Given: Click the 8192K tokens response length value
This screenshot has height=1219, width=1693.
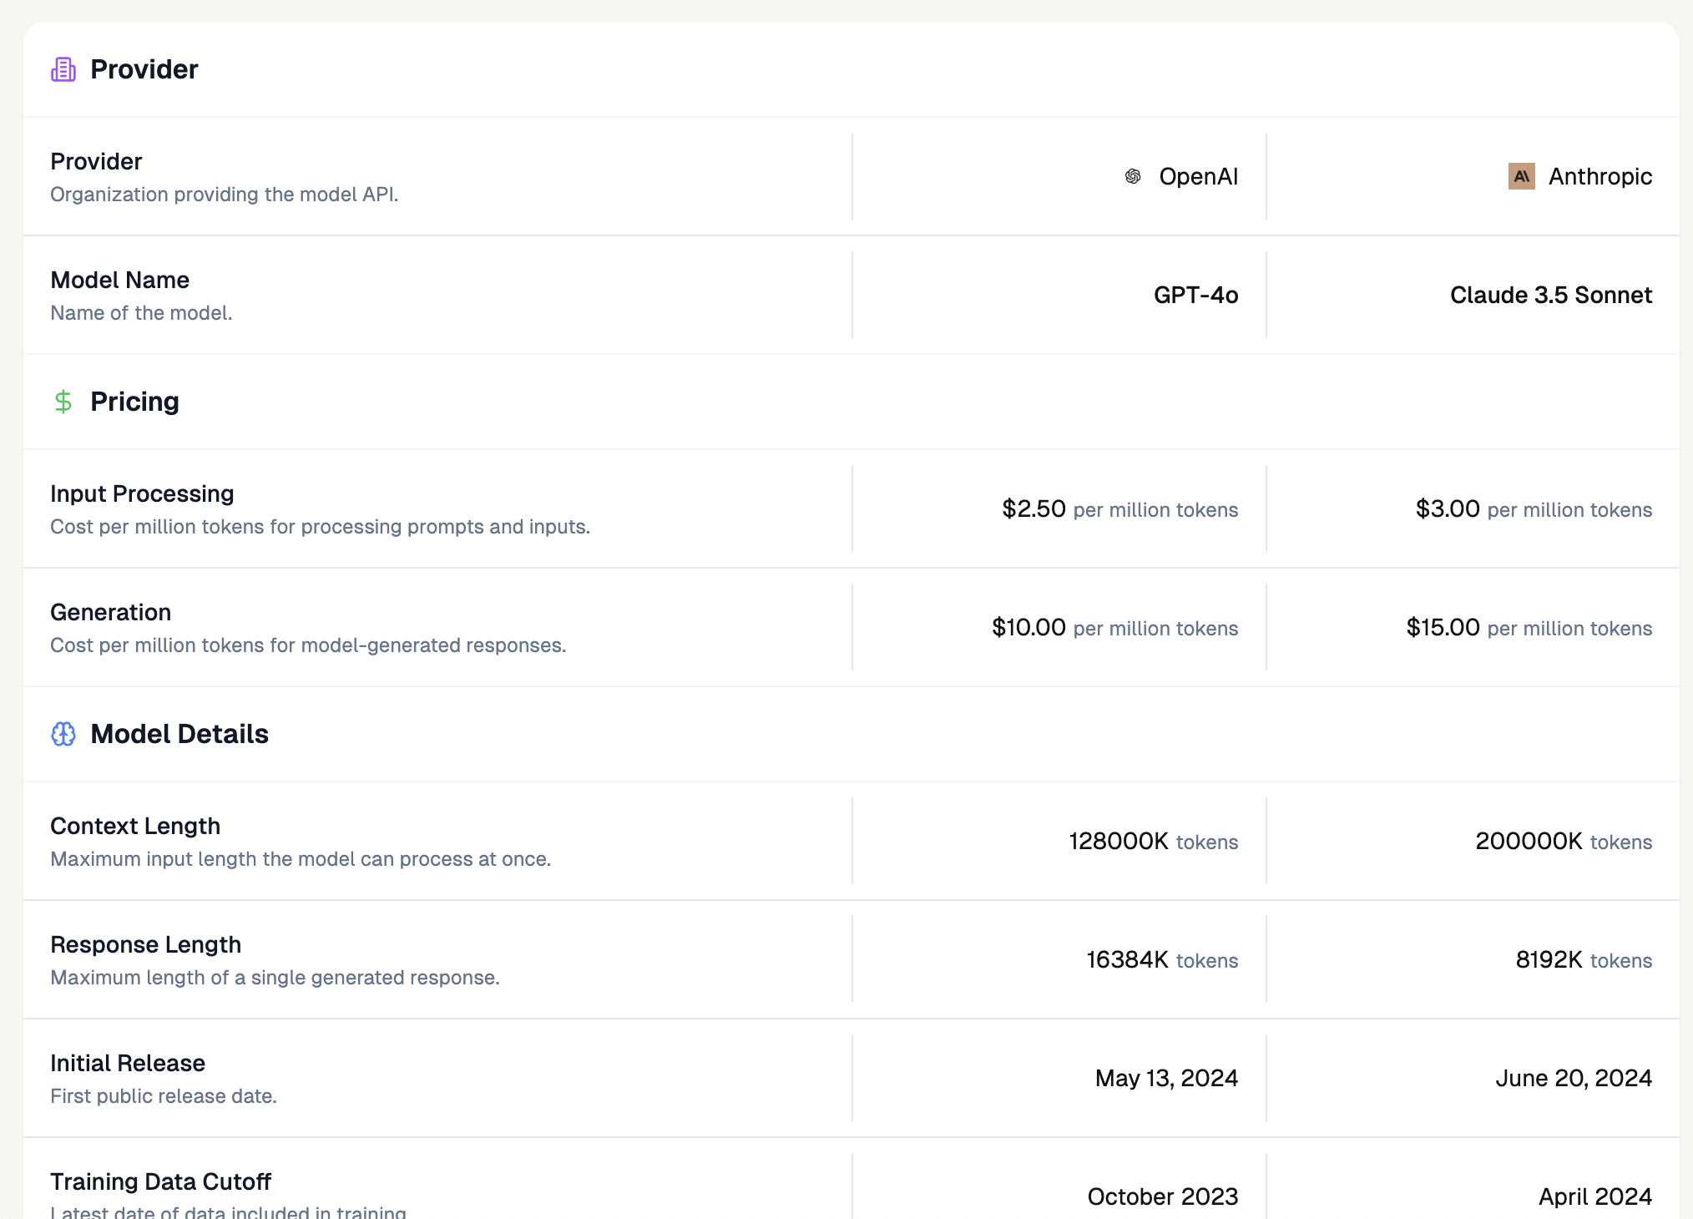Looking at the screenshot, I should tap(1584, 959).
